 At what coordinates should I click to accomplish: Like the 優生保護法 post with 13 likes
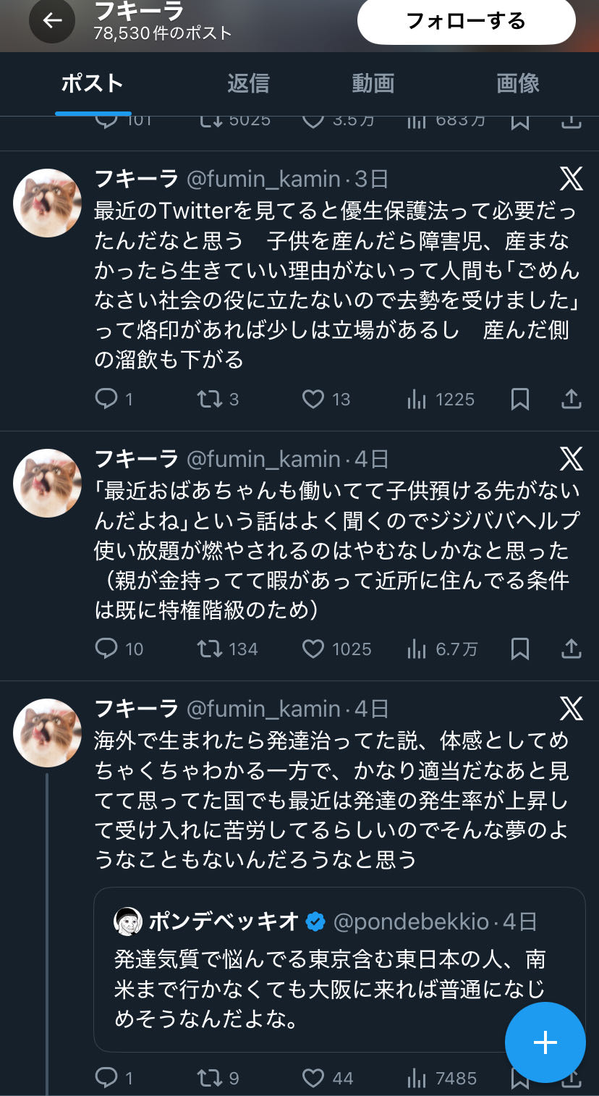pos(313,399)
